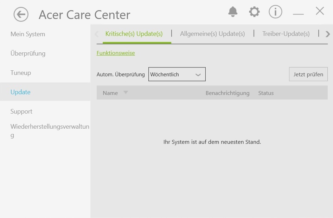Open settings via the gear icon
The width and height of the screenshot is (333, 218).
tap(254, 12)
